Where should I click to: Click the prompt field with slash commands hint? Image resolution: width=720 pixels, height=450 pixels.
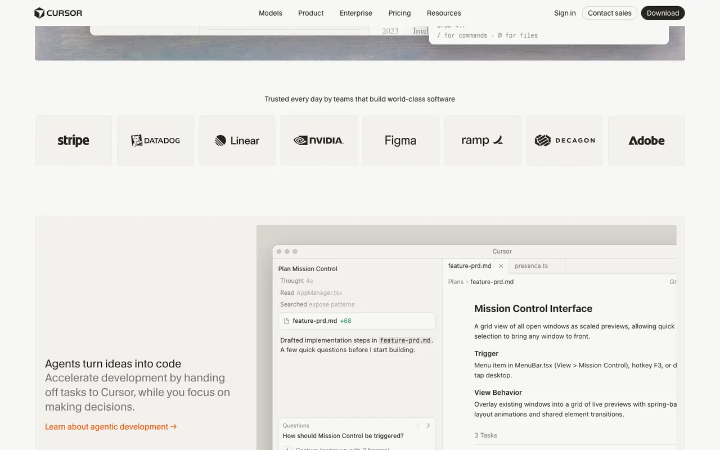pyautogui.click(x=549, y=35)
